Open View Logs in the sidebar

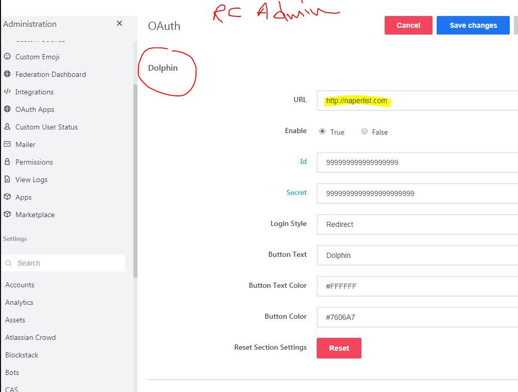coord(31,179)
